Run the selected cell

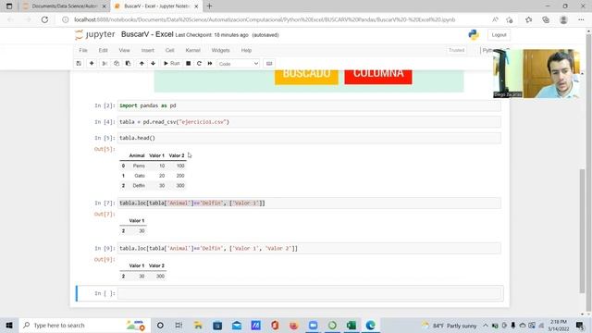point(171,64)
